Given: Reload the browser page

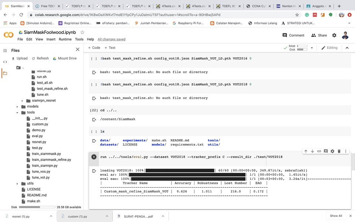Looking at the screenshot, I should 21,15.
